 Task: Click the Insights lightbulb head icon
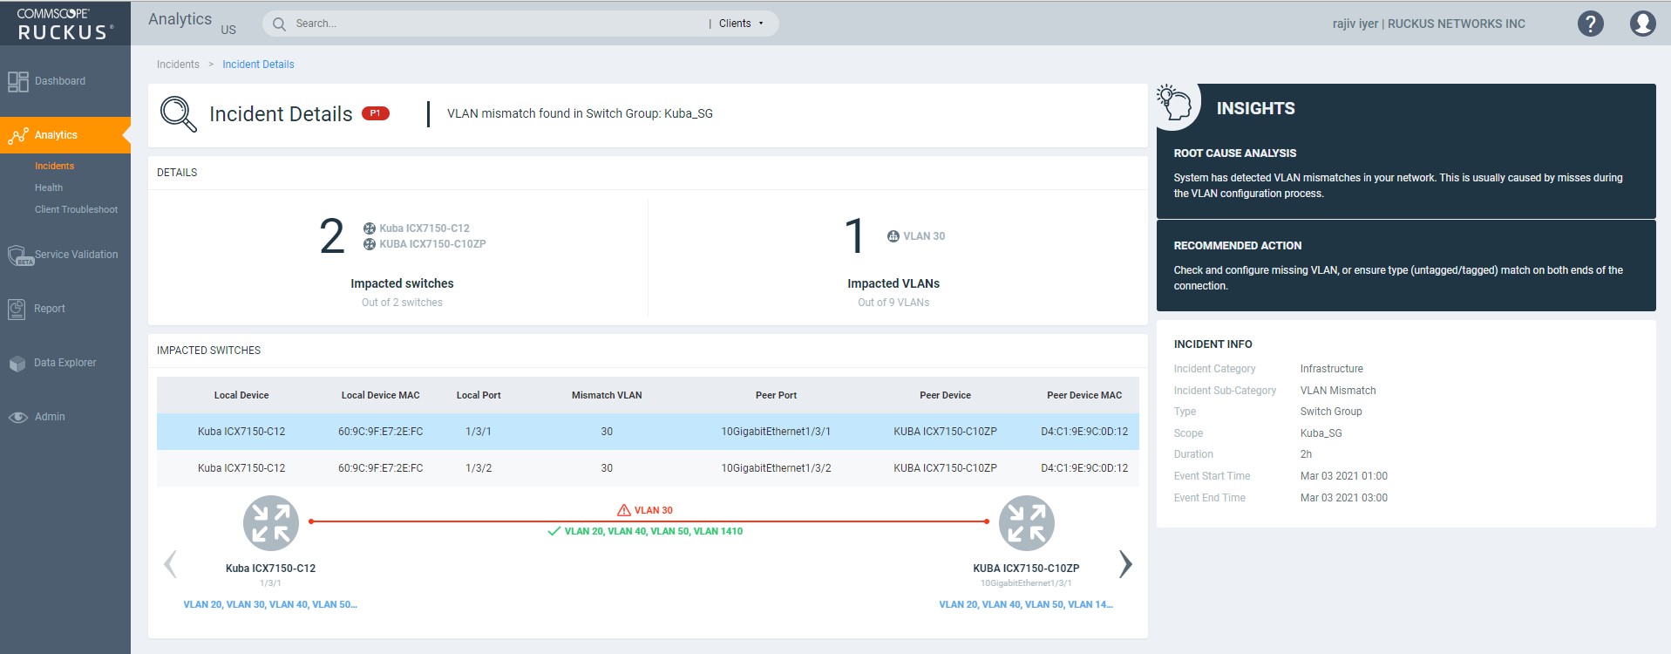point(1174,103)
